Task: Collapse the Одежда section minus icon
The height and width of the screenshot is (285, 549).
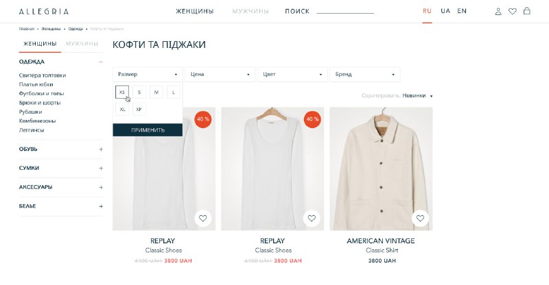Action: coord(101,62)
